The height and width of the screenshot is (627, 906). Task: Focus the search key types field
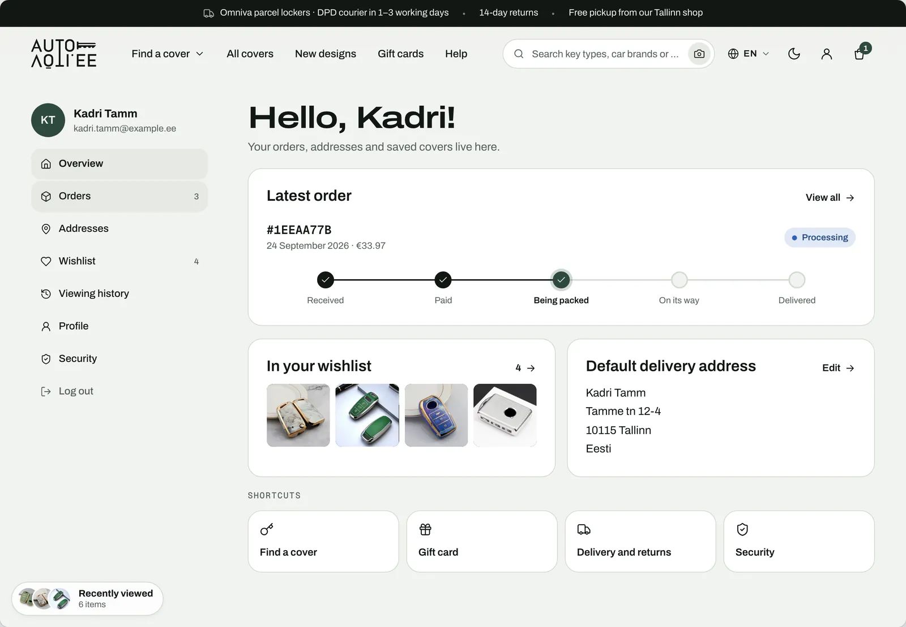(605, 54)
